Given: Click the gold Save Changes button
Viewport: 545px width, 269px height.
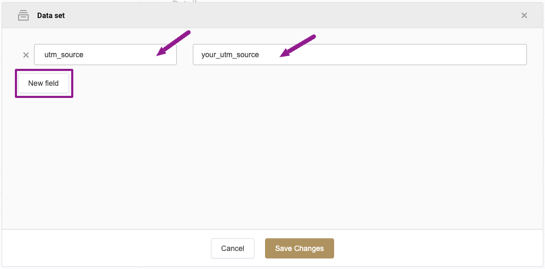Looking at the screenshot, I should [299, 248].
